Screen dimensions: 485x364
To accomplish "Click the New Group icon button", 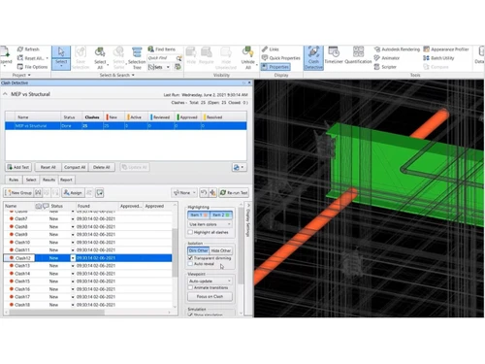I will click(x=18, y=193).
